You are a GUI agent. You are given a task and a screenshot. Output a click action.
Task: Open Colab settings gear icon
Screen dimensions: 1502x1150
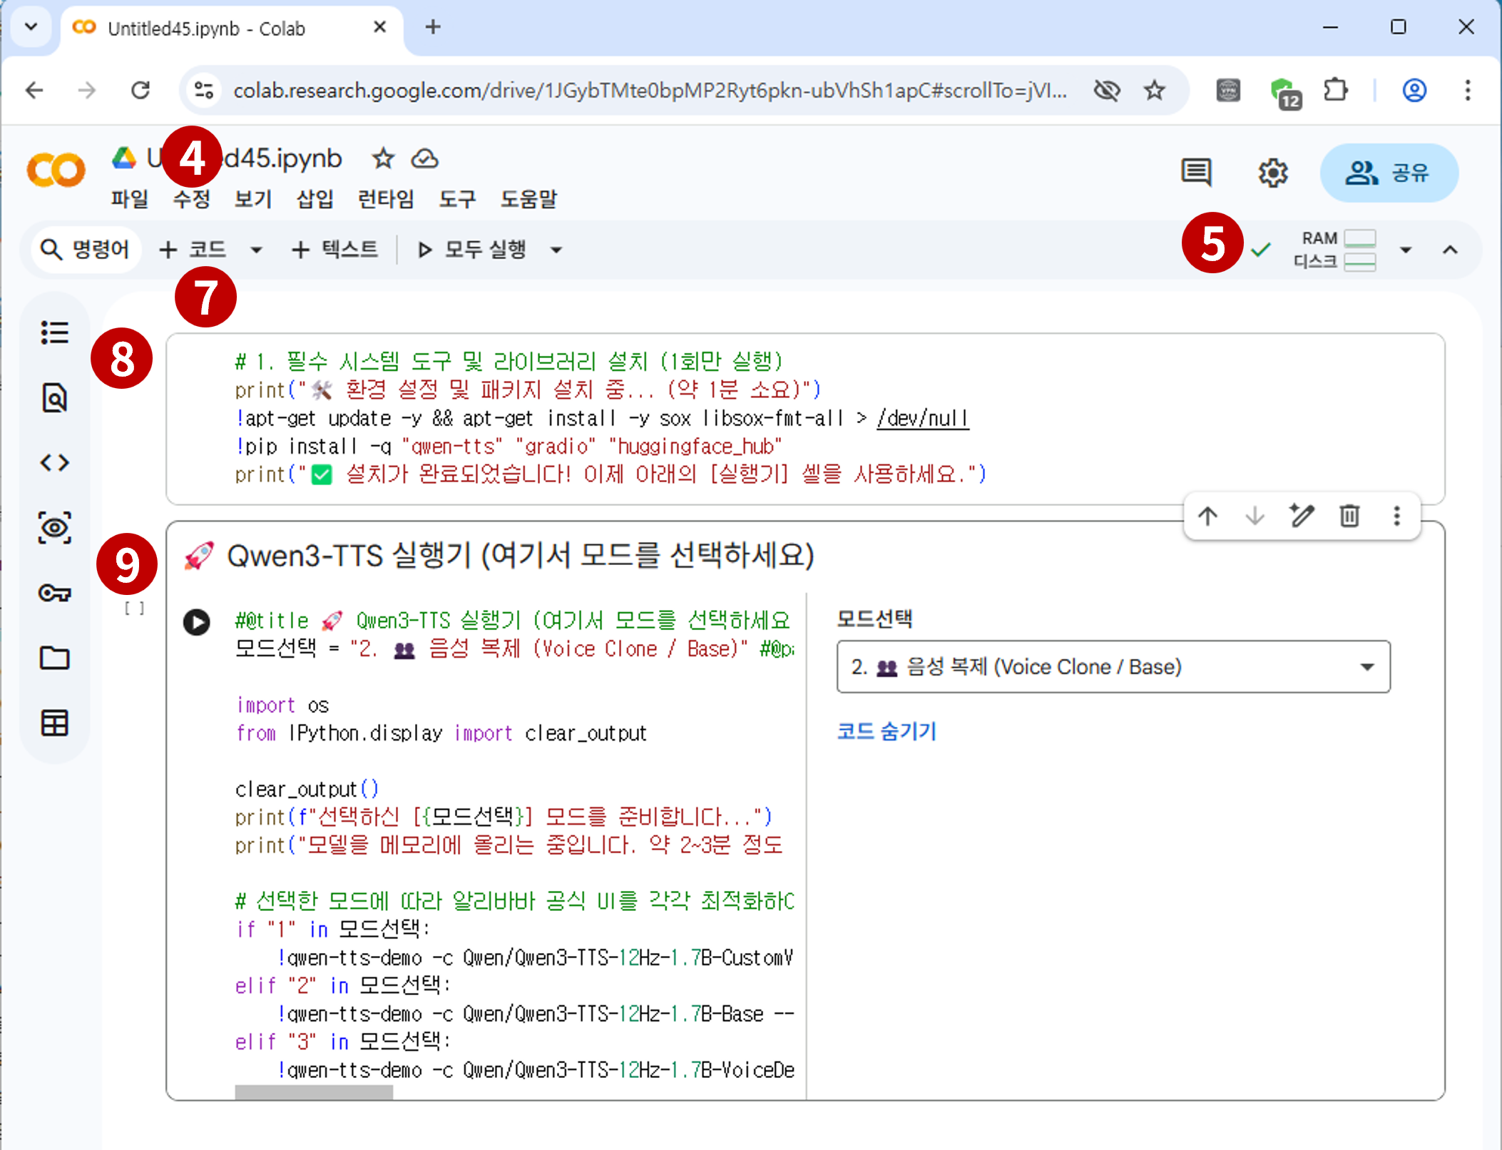pos(1273,172)
